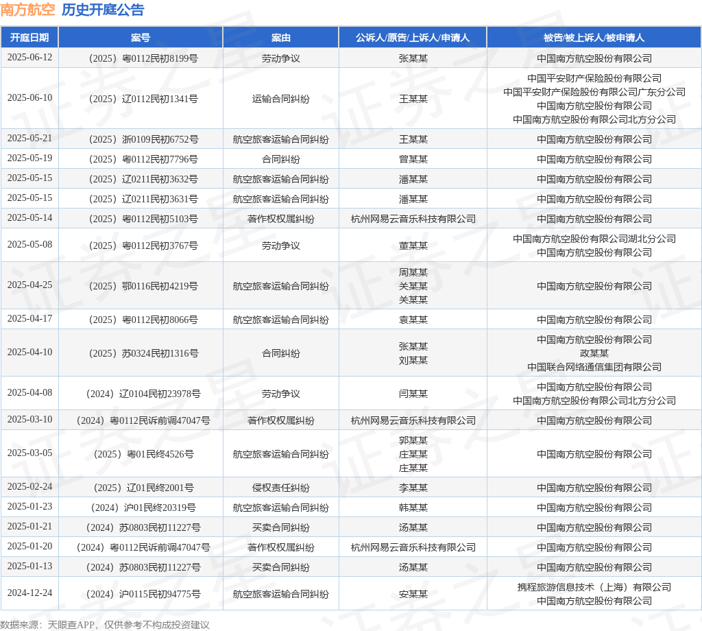Select date cell 2025-04-08
The width and height of the screenshot is (702, 631).
pos(29,392)
